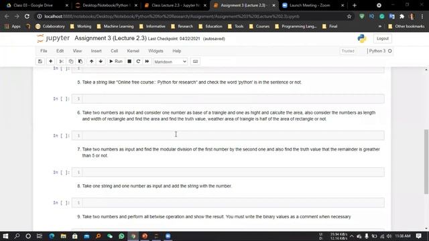The height and width of the screenshot is (241, 429).
Task: Open the Colaboratory bookmark
Action: [50, 27]
